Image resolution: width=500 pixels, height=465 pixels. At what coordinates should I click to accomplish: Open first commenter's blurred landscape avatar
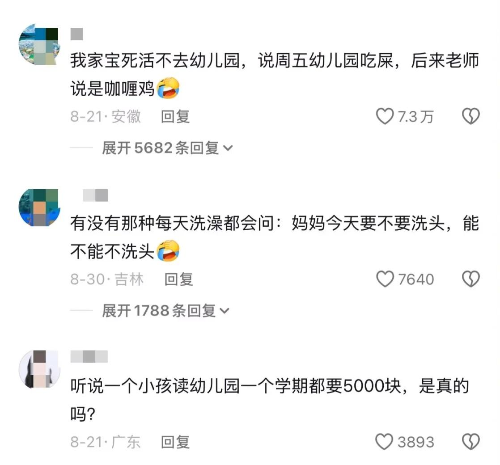pos(39,44)
